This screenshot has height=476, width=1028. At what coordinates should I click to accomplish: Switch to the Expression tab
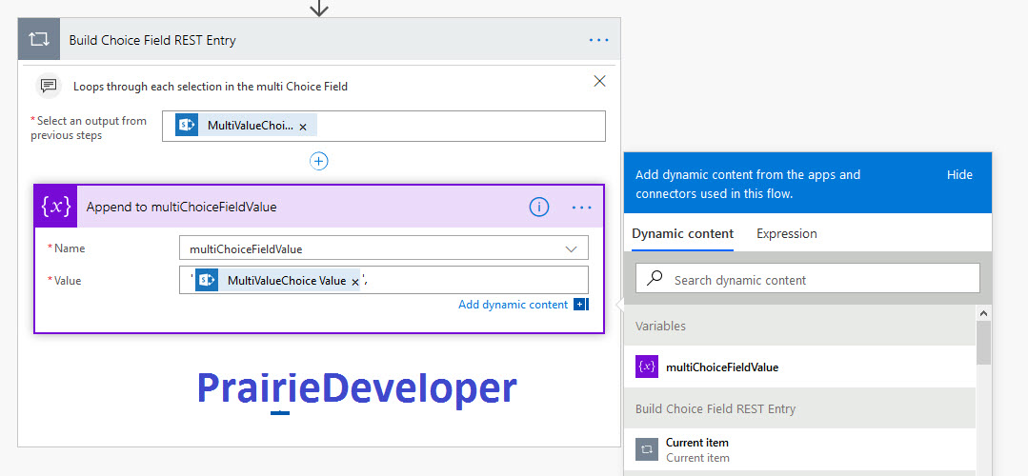click(787, 234)
